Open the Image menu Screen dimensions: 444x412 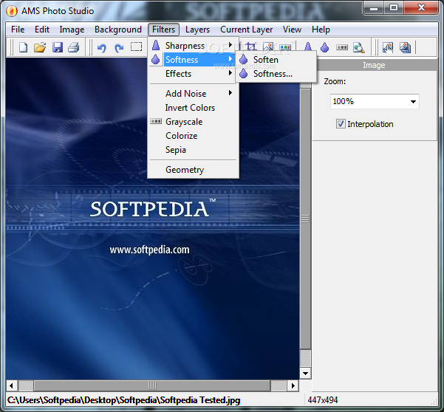[x=72, y=30]
